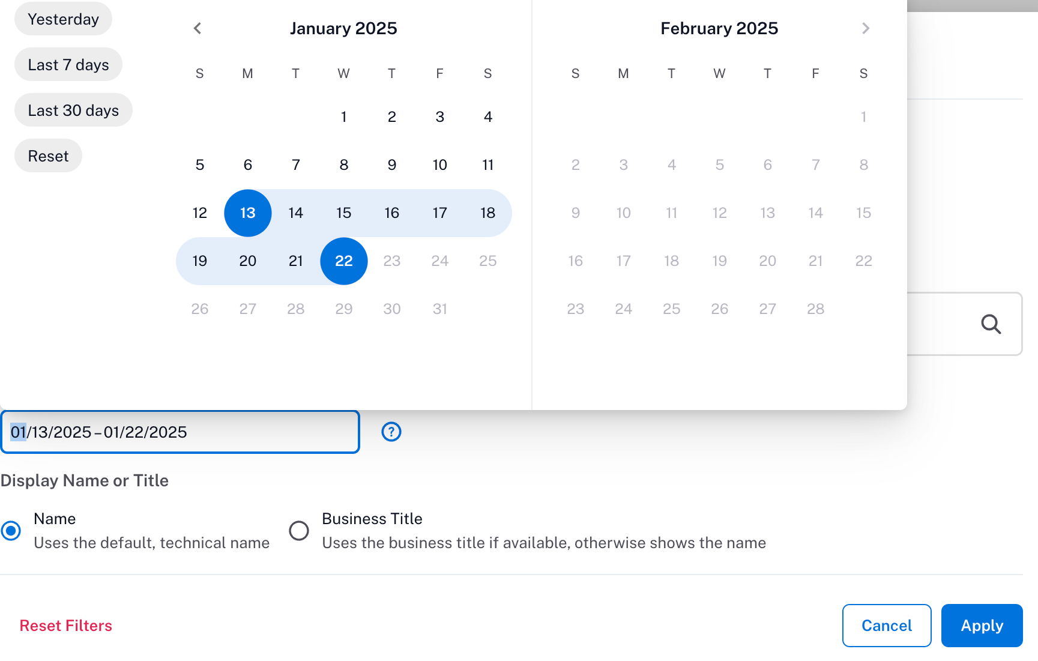Select the Business Title radio option
Viewport: 1038px width, 661px height.
[299, 531]
